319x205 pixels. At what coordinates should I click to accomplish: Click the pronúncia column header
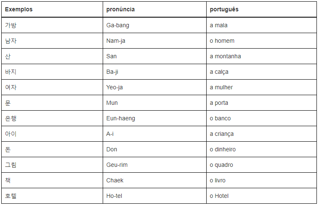[x=120, y=9]
